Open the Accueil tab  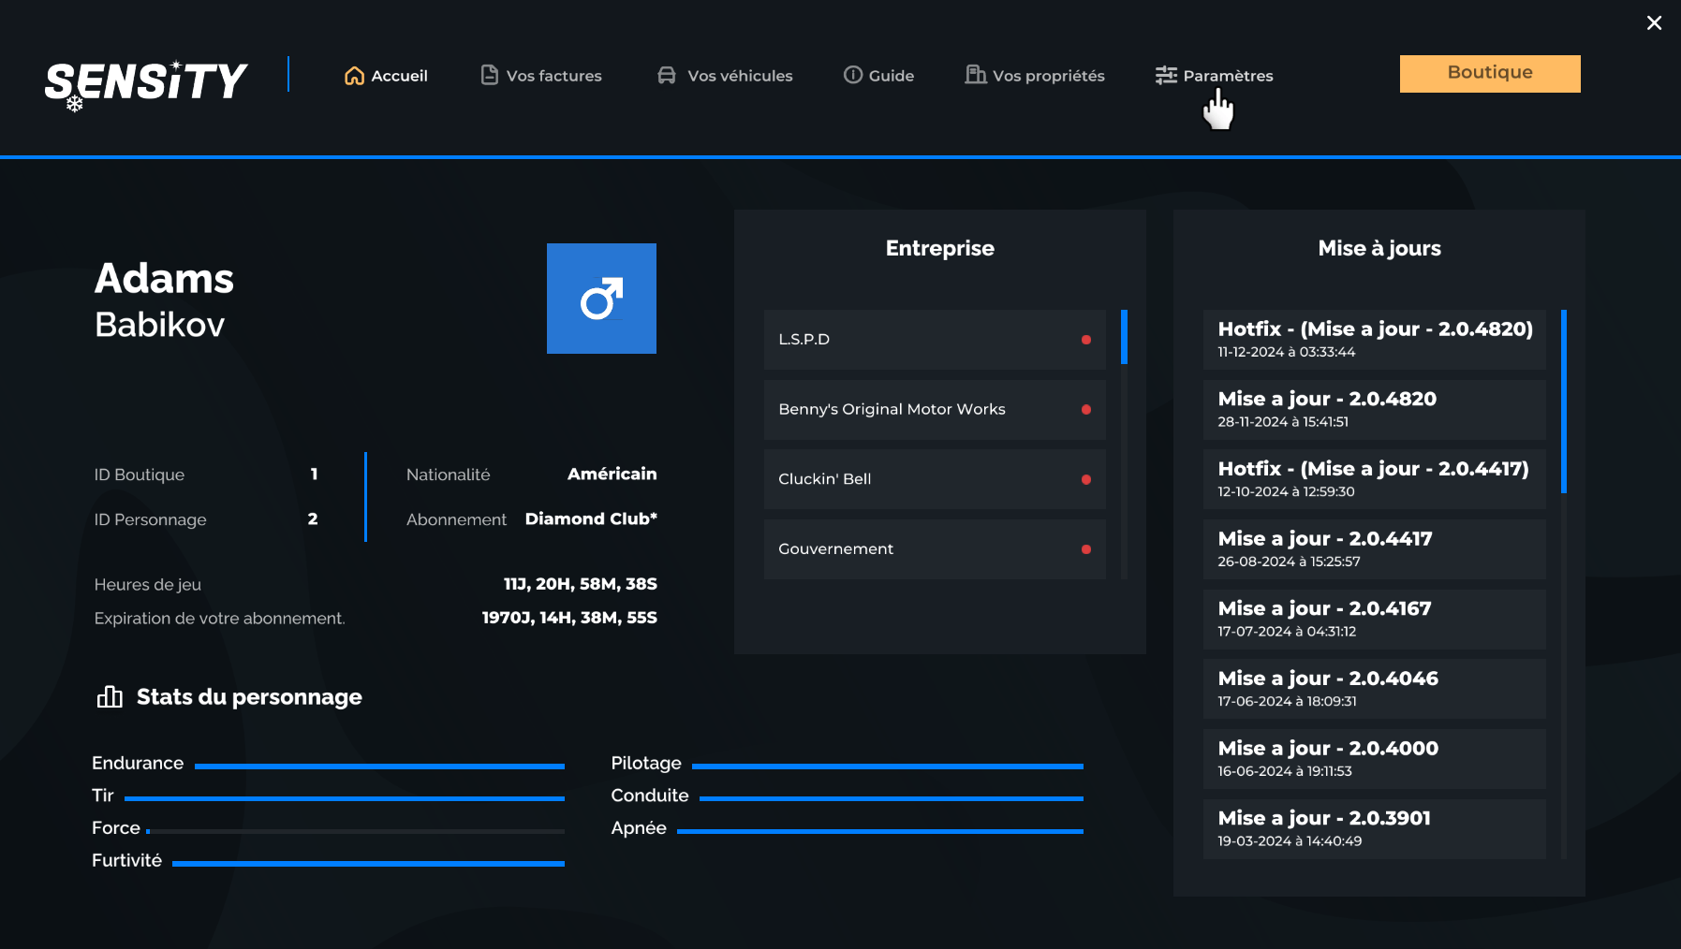click(386, 76)
